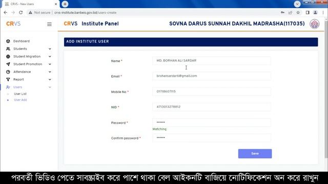The height and width of the screenshot is (184, 328).
Task: Click the Not secure warning icon
Action: (31, 12)
